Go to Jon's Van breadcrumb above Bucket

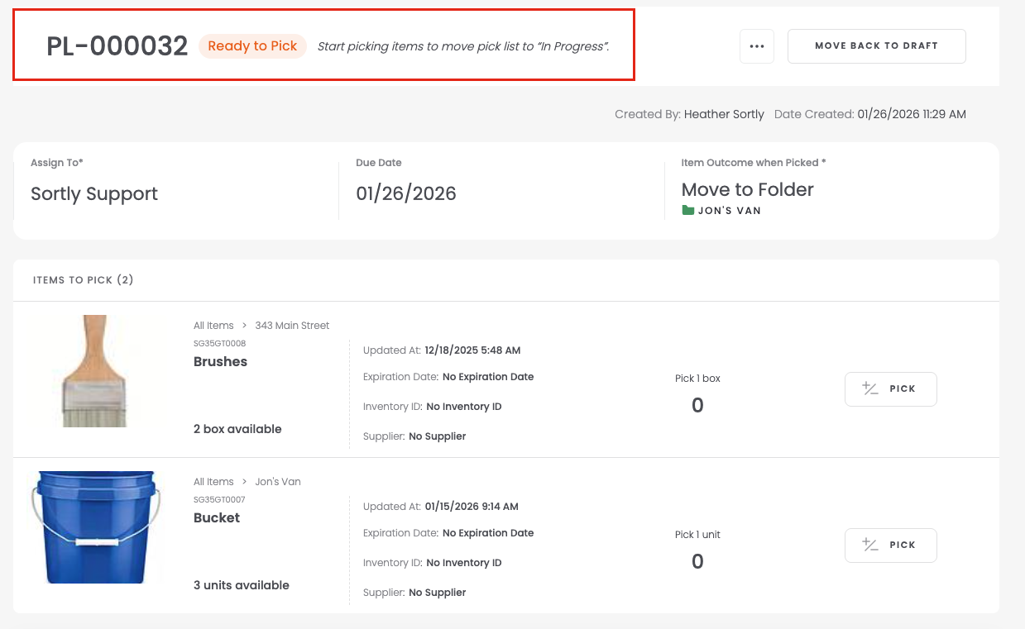(278, 482)
